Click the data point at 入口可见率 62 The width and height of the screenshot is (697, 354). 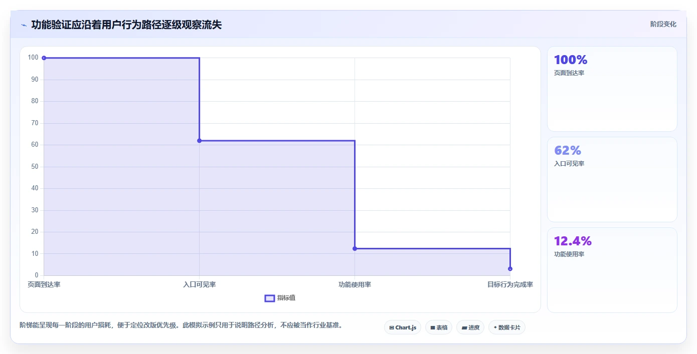(200, 141)
